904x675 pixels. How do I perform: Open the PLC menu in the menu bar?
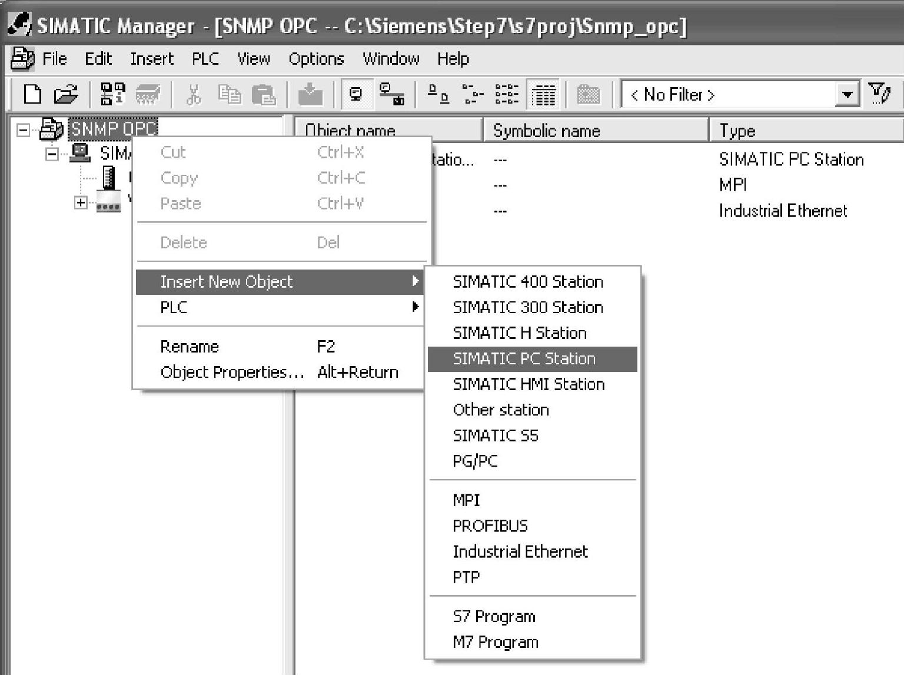pos(205,59)
